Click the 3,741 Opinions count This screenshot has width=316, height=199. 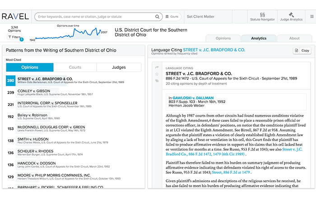[14, 29]
